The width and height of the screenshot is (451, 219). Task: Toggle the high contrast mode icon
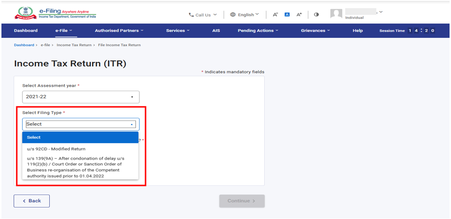(316, 14)
